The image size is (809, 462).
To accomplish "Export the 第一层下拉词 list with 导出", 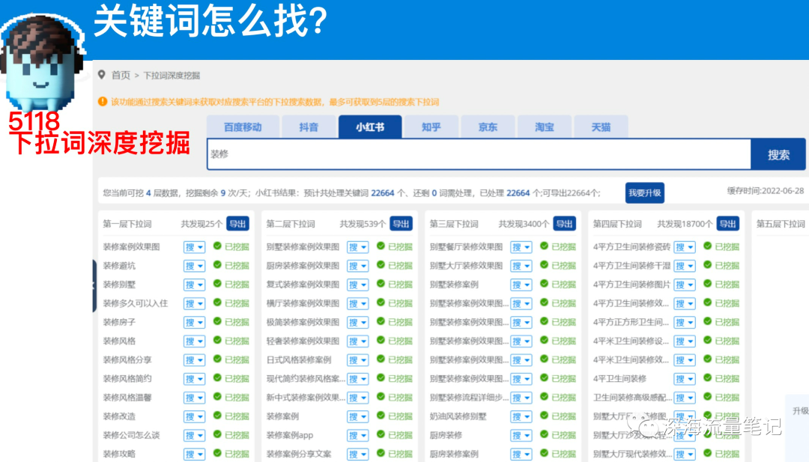I will tap(238, 224).
